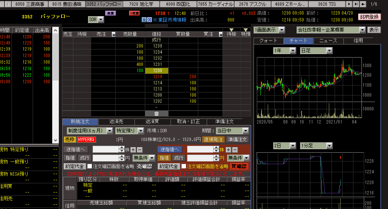The width and height of the screenshot is (388, 209).
Task: Select the highlighted 1230 price cell
Action: (157, 71)
